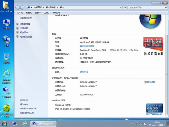Viewport: 169px width, 127px height.
Task: Launch Internet Explorer from the taskbar
Action: point(25,124)
